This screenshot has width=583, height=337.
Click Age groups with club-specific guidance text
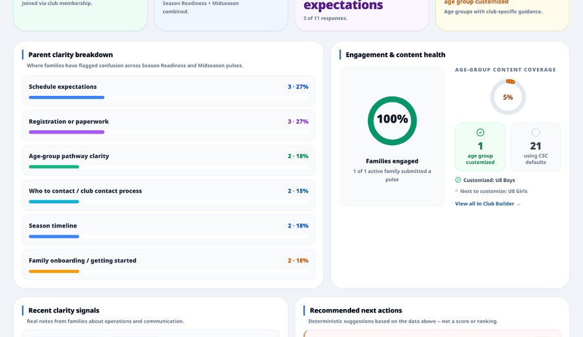tap(493, 12)
